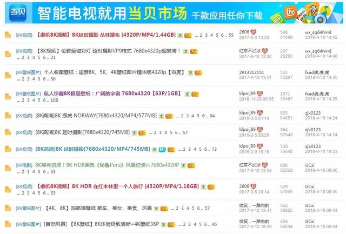346x234 pixels.
Task: Click image attachment icon on 在红木林里一个人旅行 thread
Action: (203, 187)
